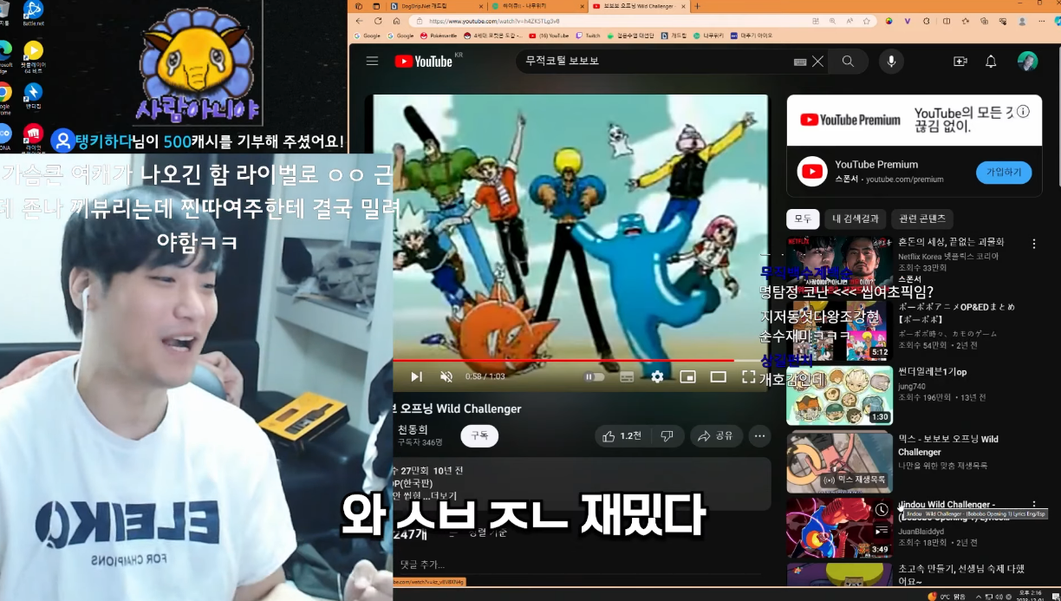
Task: Select the 모두 filter chip
Action: click(803, 219)
